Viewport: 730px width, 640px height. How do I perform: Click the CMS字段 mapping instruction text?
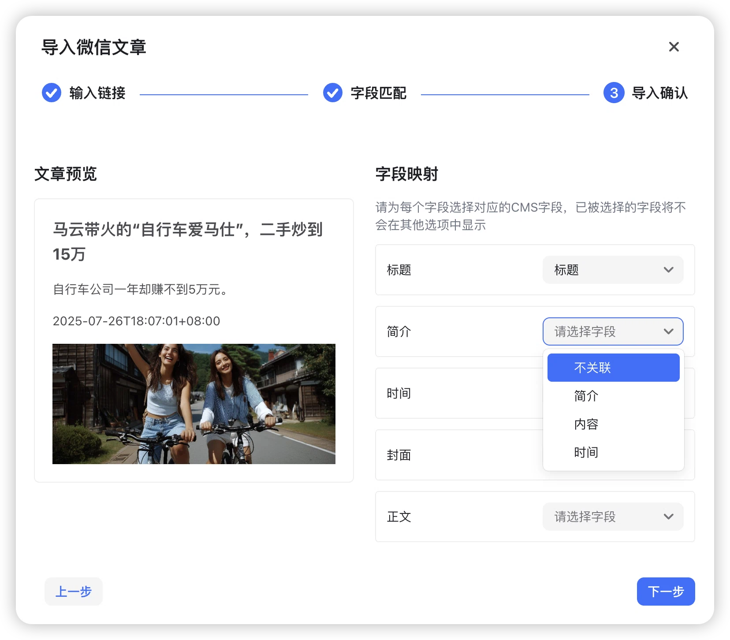[531, 216]
